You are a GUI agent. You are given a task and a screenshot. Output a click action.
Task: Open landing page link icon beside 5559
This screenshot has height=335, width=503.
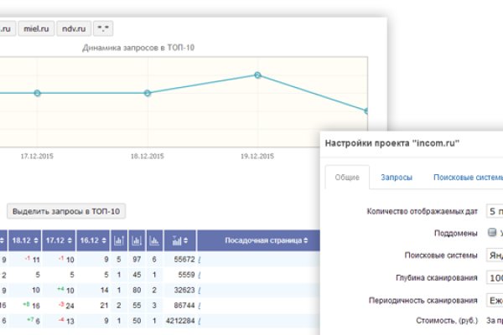200,274
